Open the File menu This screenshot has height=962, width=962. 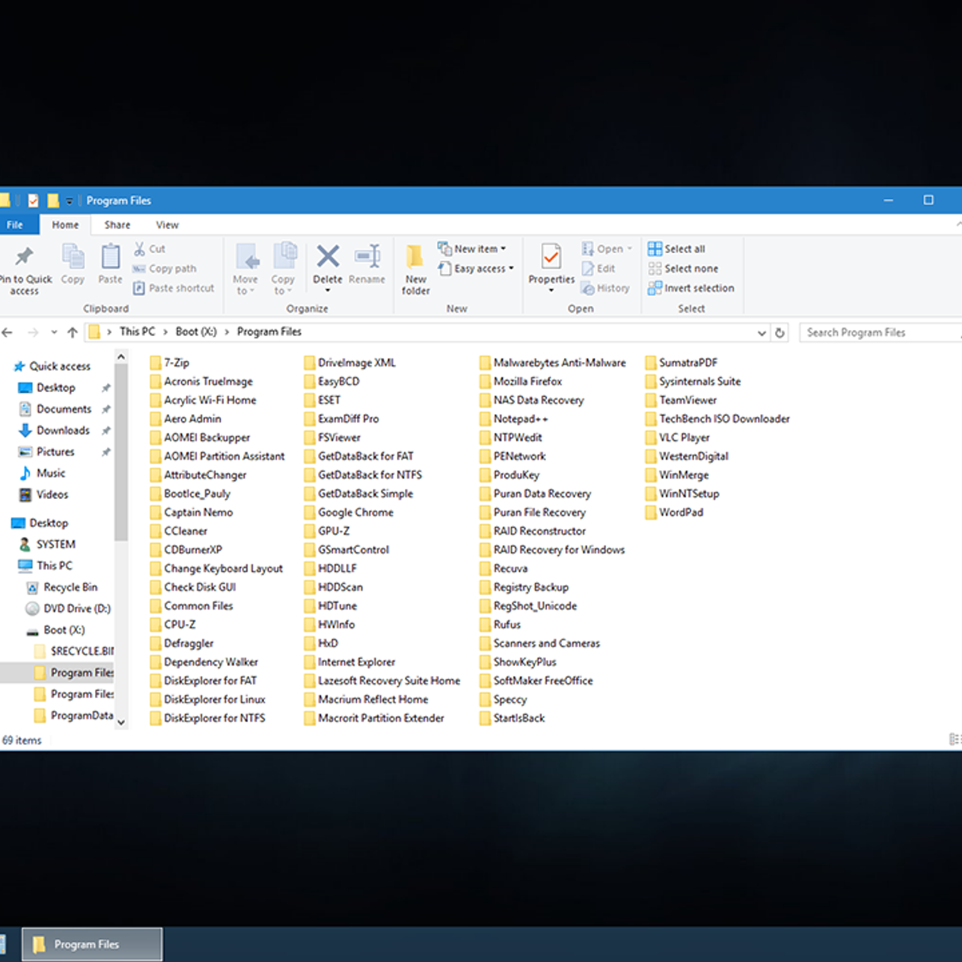pos(15,225)
